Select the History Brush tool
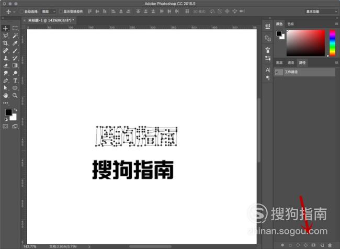Viewport: 340px width, 249px height. (15, 58)
